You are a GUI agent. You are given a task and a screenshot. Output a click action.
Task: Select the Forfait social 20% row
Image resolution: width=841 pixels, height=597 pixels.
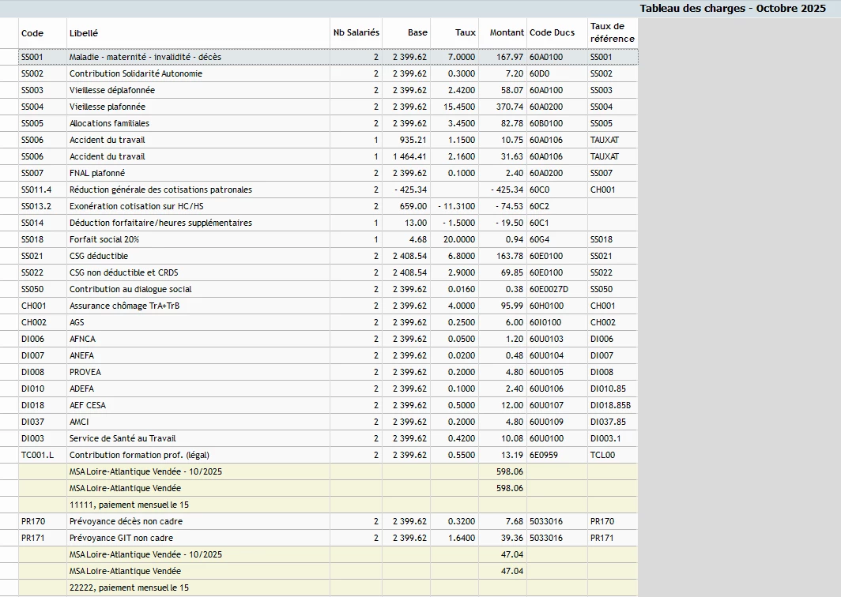[104, 239]
